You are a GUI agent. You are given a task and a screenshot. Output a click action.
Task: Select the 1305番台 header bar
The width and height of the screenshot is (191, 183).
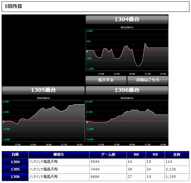click(x=43, y=91)
